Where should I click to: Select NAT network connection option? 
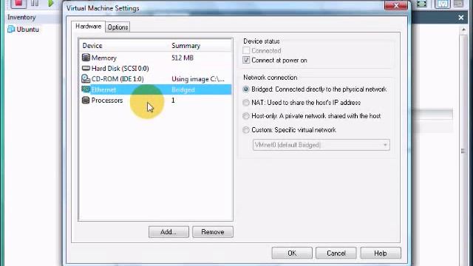[246, 103]
